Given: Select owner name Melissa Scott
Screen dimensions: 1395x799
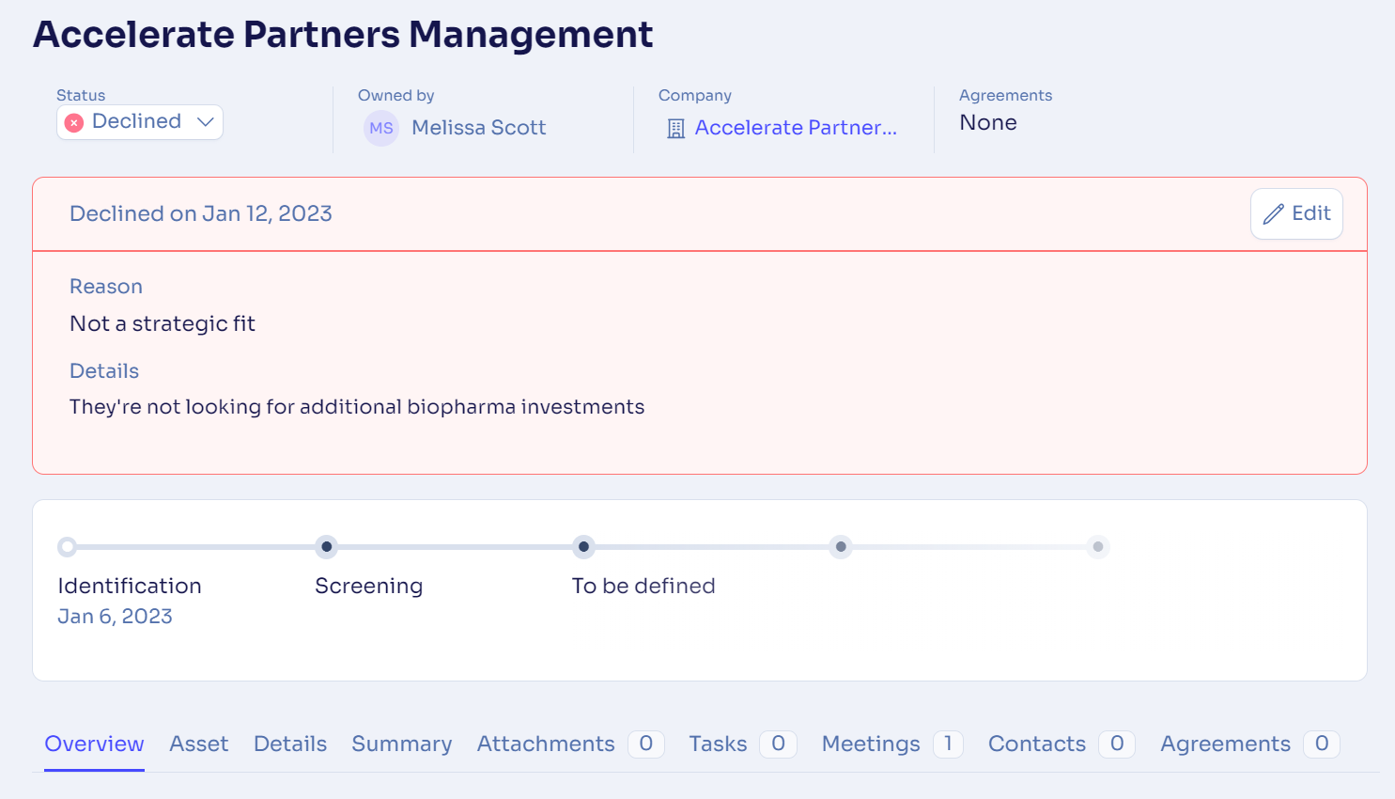Looking at the screenshot, I should [x=479, y=128].
